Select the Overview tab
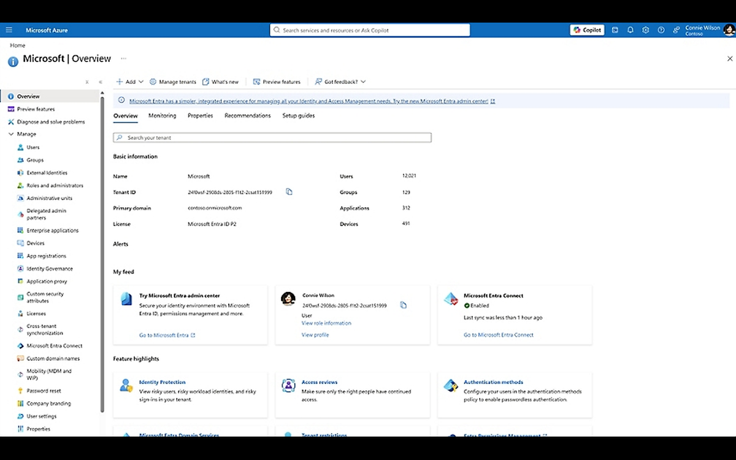 pyautogui.click(x=125, y=115)
